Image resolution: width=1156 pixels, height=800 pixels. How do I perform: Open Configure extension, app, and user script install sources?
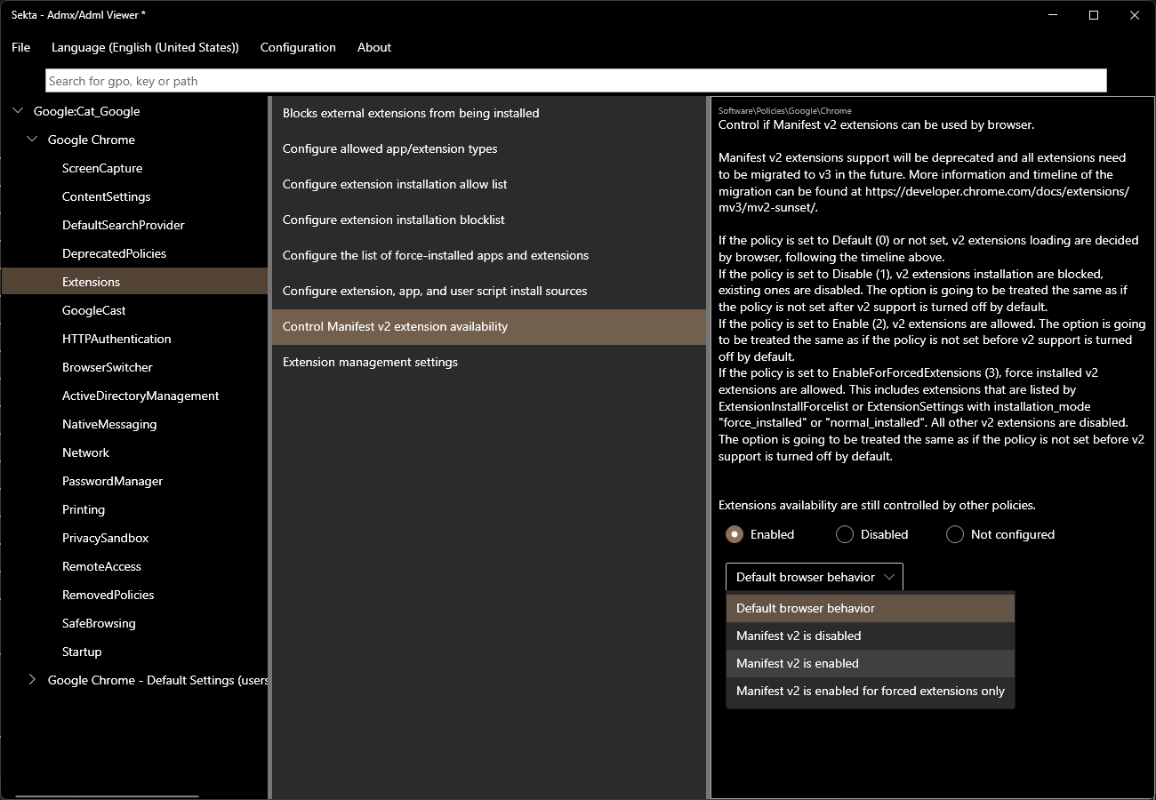489,291
